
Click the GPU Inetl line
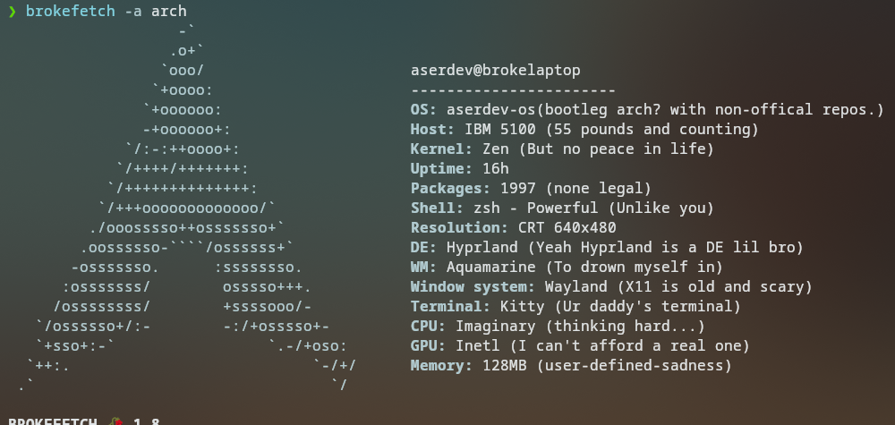[x=580, y=345]
